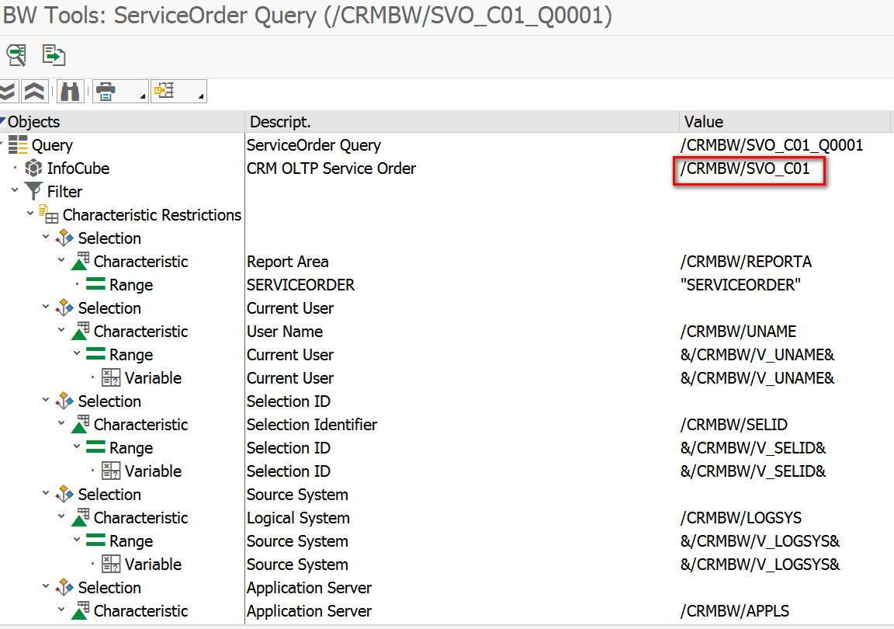
Task: Collapse the Range node above V_UNAME variable
Action: 76,353
